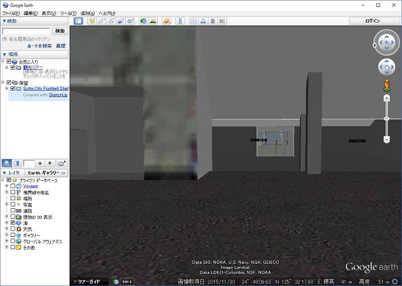Click the planet switcher icon
Screen dimensions: 402x286
pyautogui.click(x=167, y=21)
